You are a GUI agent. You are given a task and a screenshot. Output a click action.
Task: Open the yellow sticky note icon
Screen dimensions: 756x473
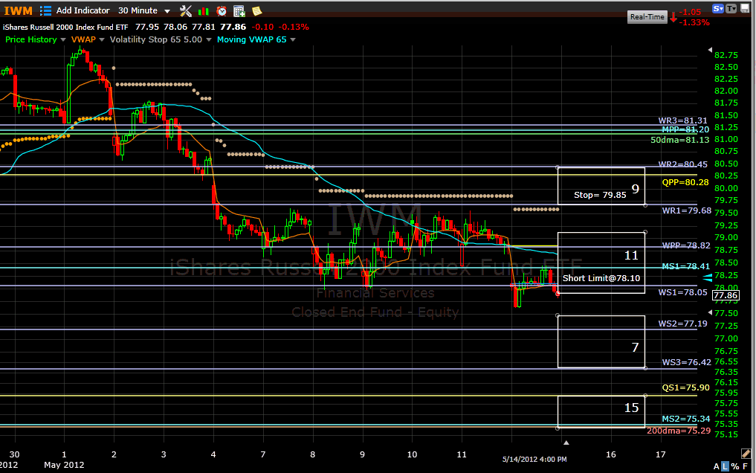click(257, 10)
